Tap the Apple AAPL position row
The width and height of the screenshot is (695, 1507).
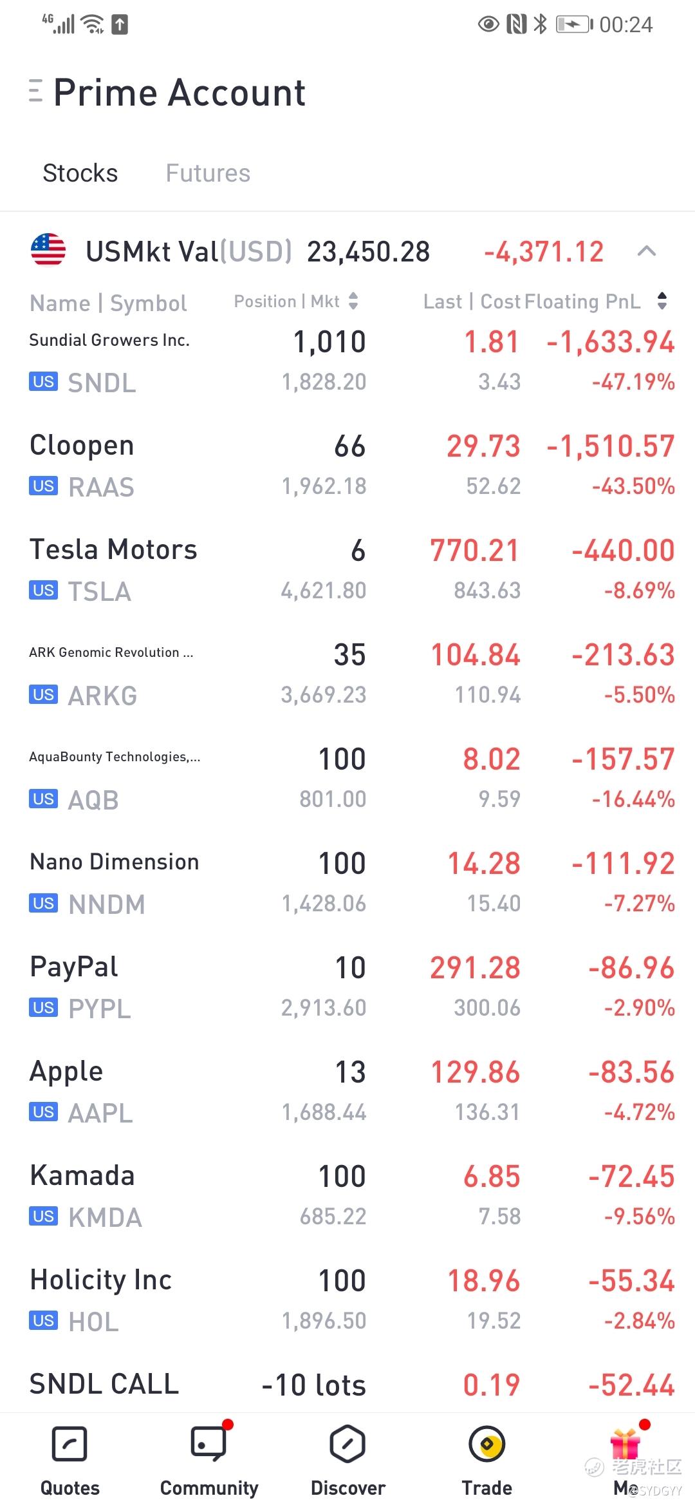[347, 1092]
